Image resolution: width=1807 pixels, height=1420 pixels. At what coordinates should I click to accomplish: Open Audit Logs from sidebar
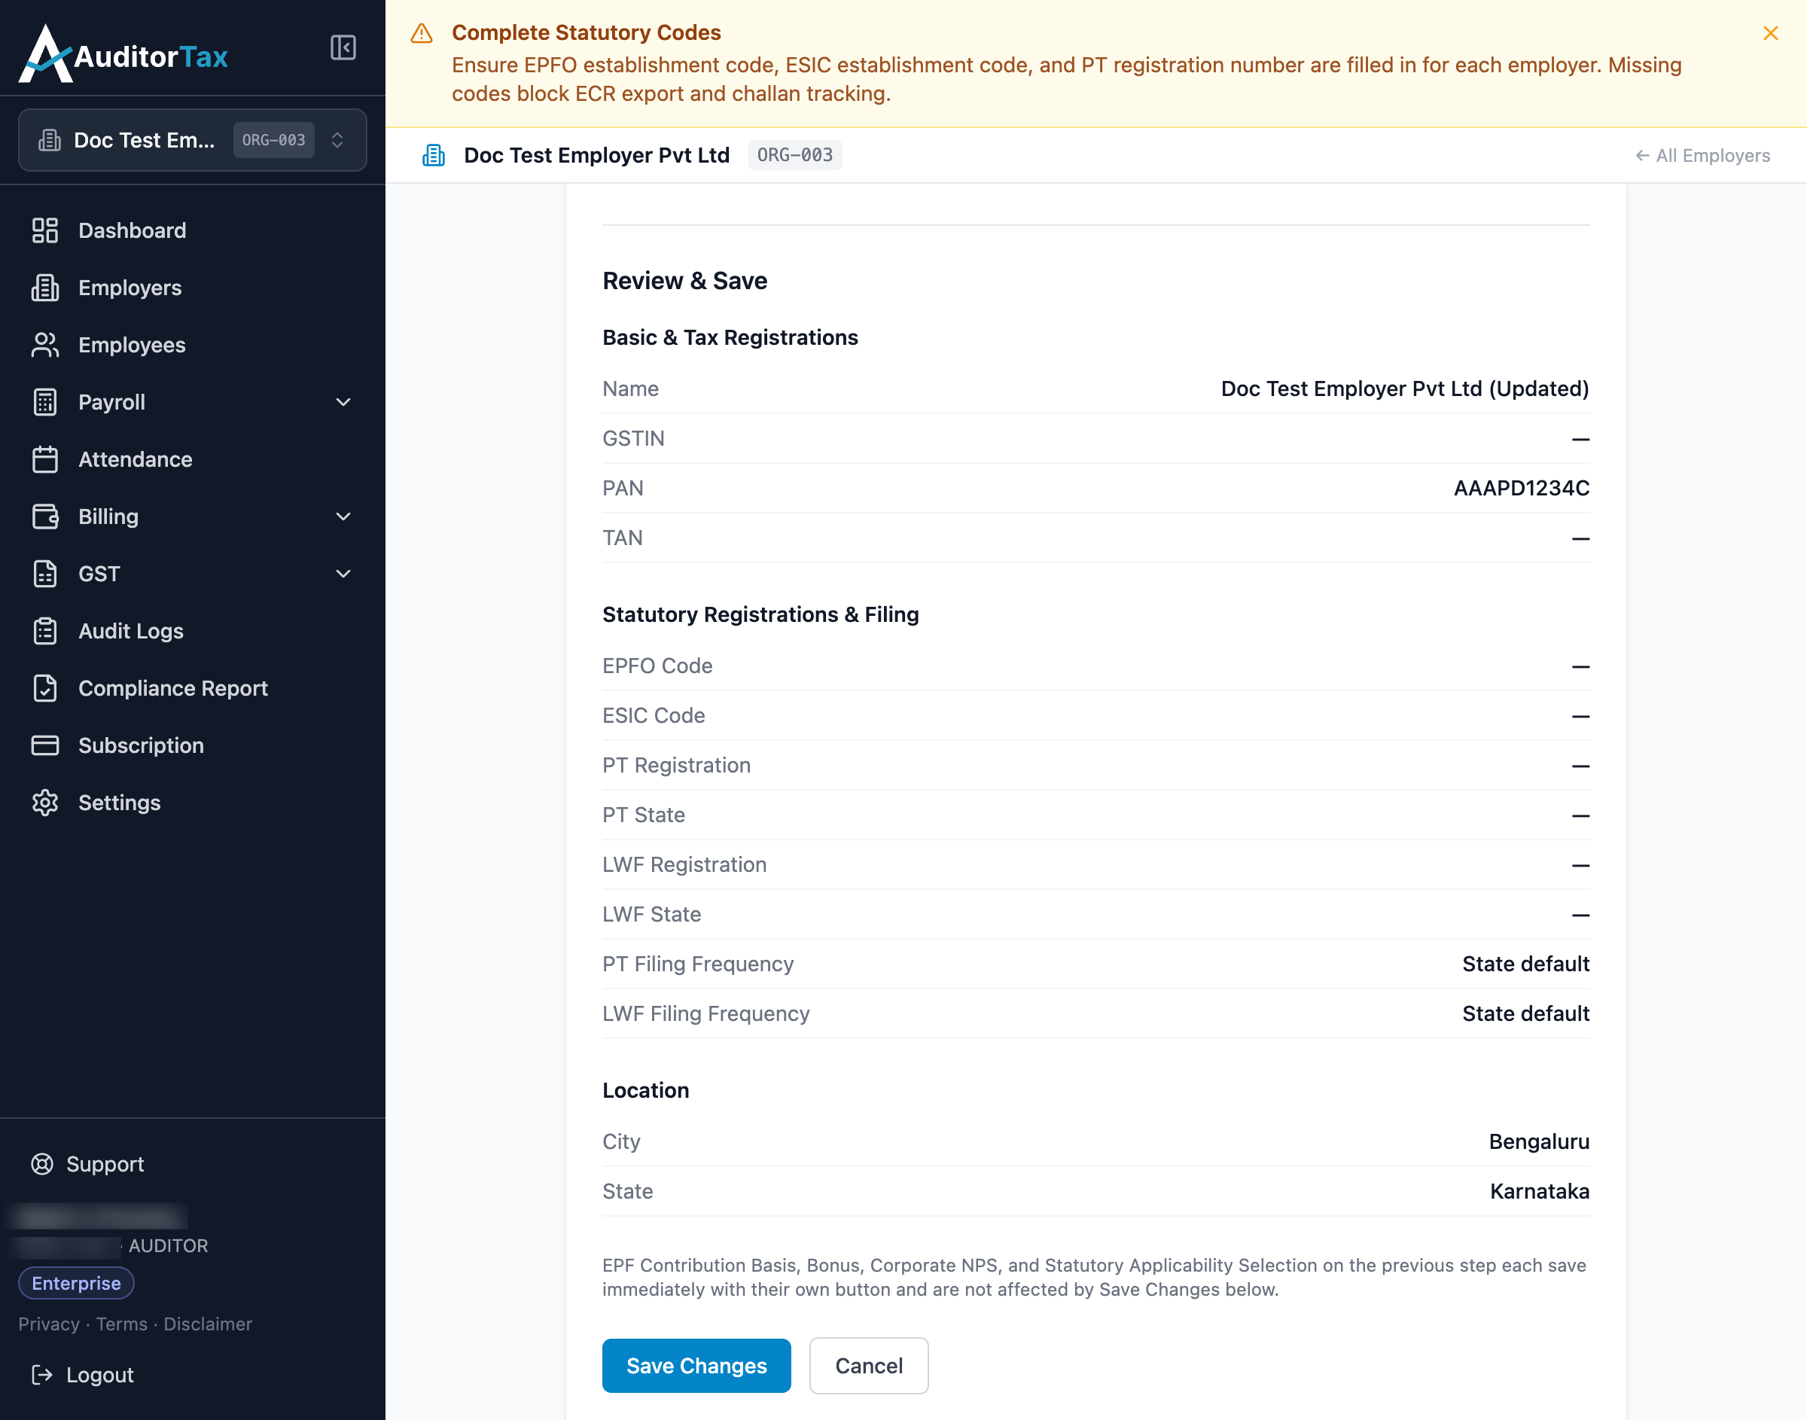192,631
